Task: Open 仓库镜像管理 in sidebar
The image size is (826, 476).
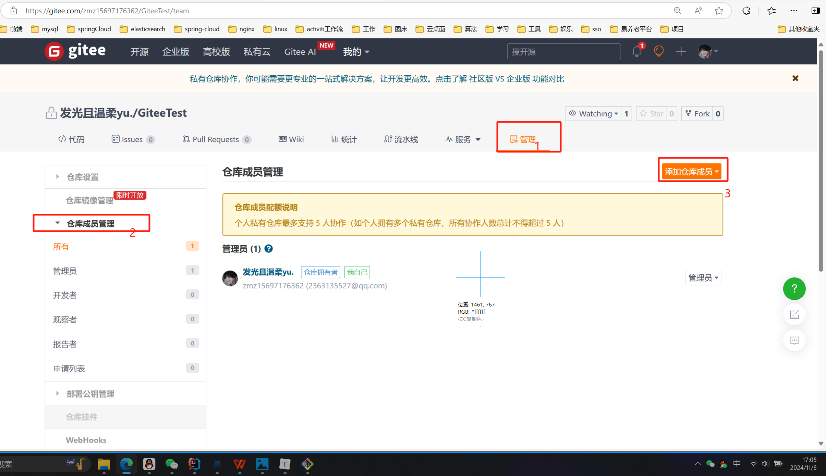Action: [89, 200]
